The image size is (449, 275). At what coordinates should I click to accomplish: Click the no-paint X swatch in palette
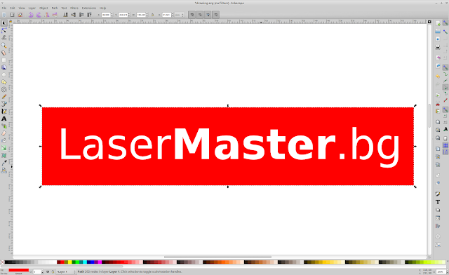2,262
